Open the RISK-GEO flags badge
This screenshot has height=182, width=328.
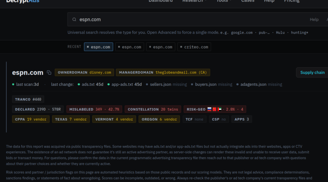[x=215, y=109]
